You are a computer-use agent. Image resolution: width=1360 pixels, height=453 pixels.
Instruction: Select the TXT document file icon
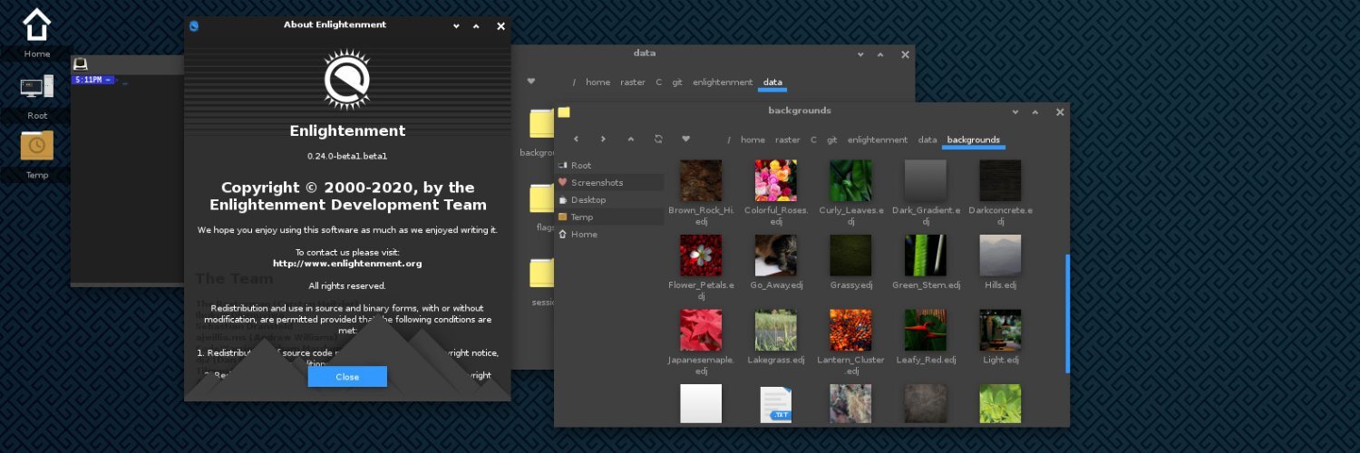point(776,404)
